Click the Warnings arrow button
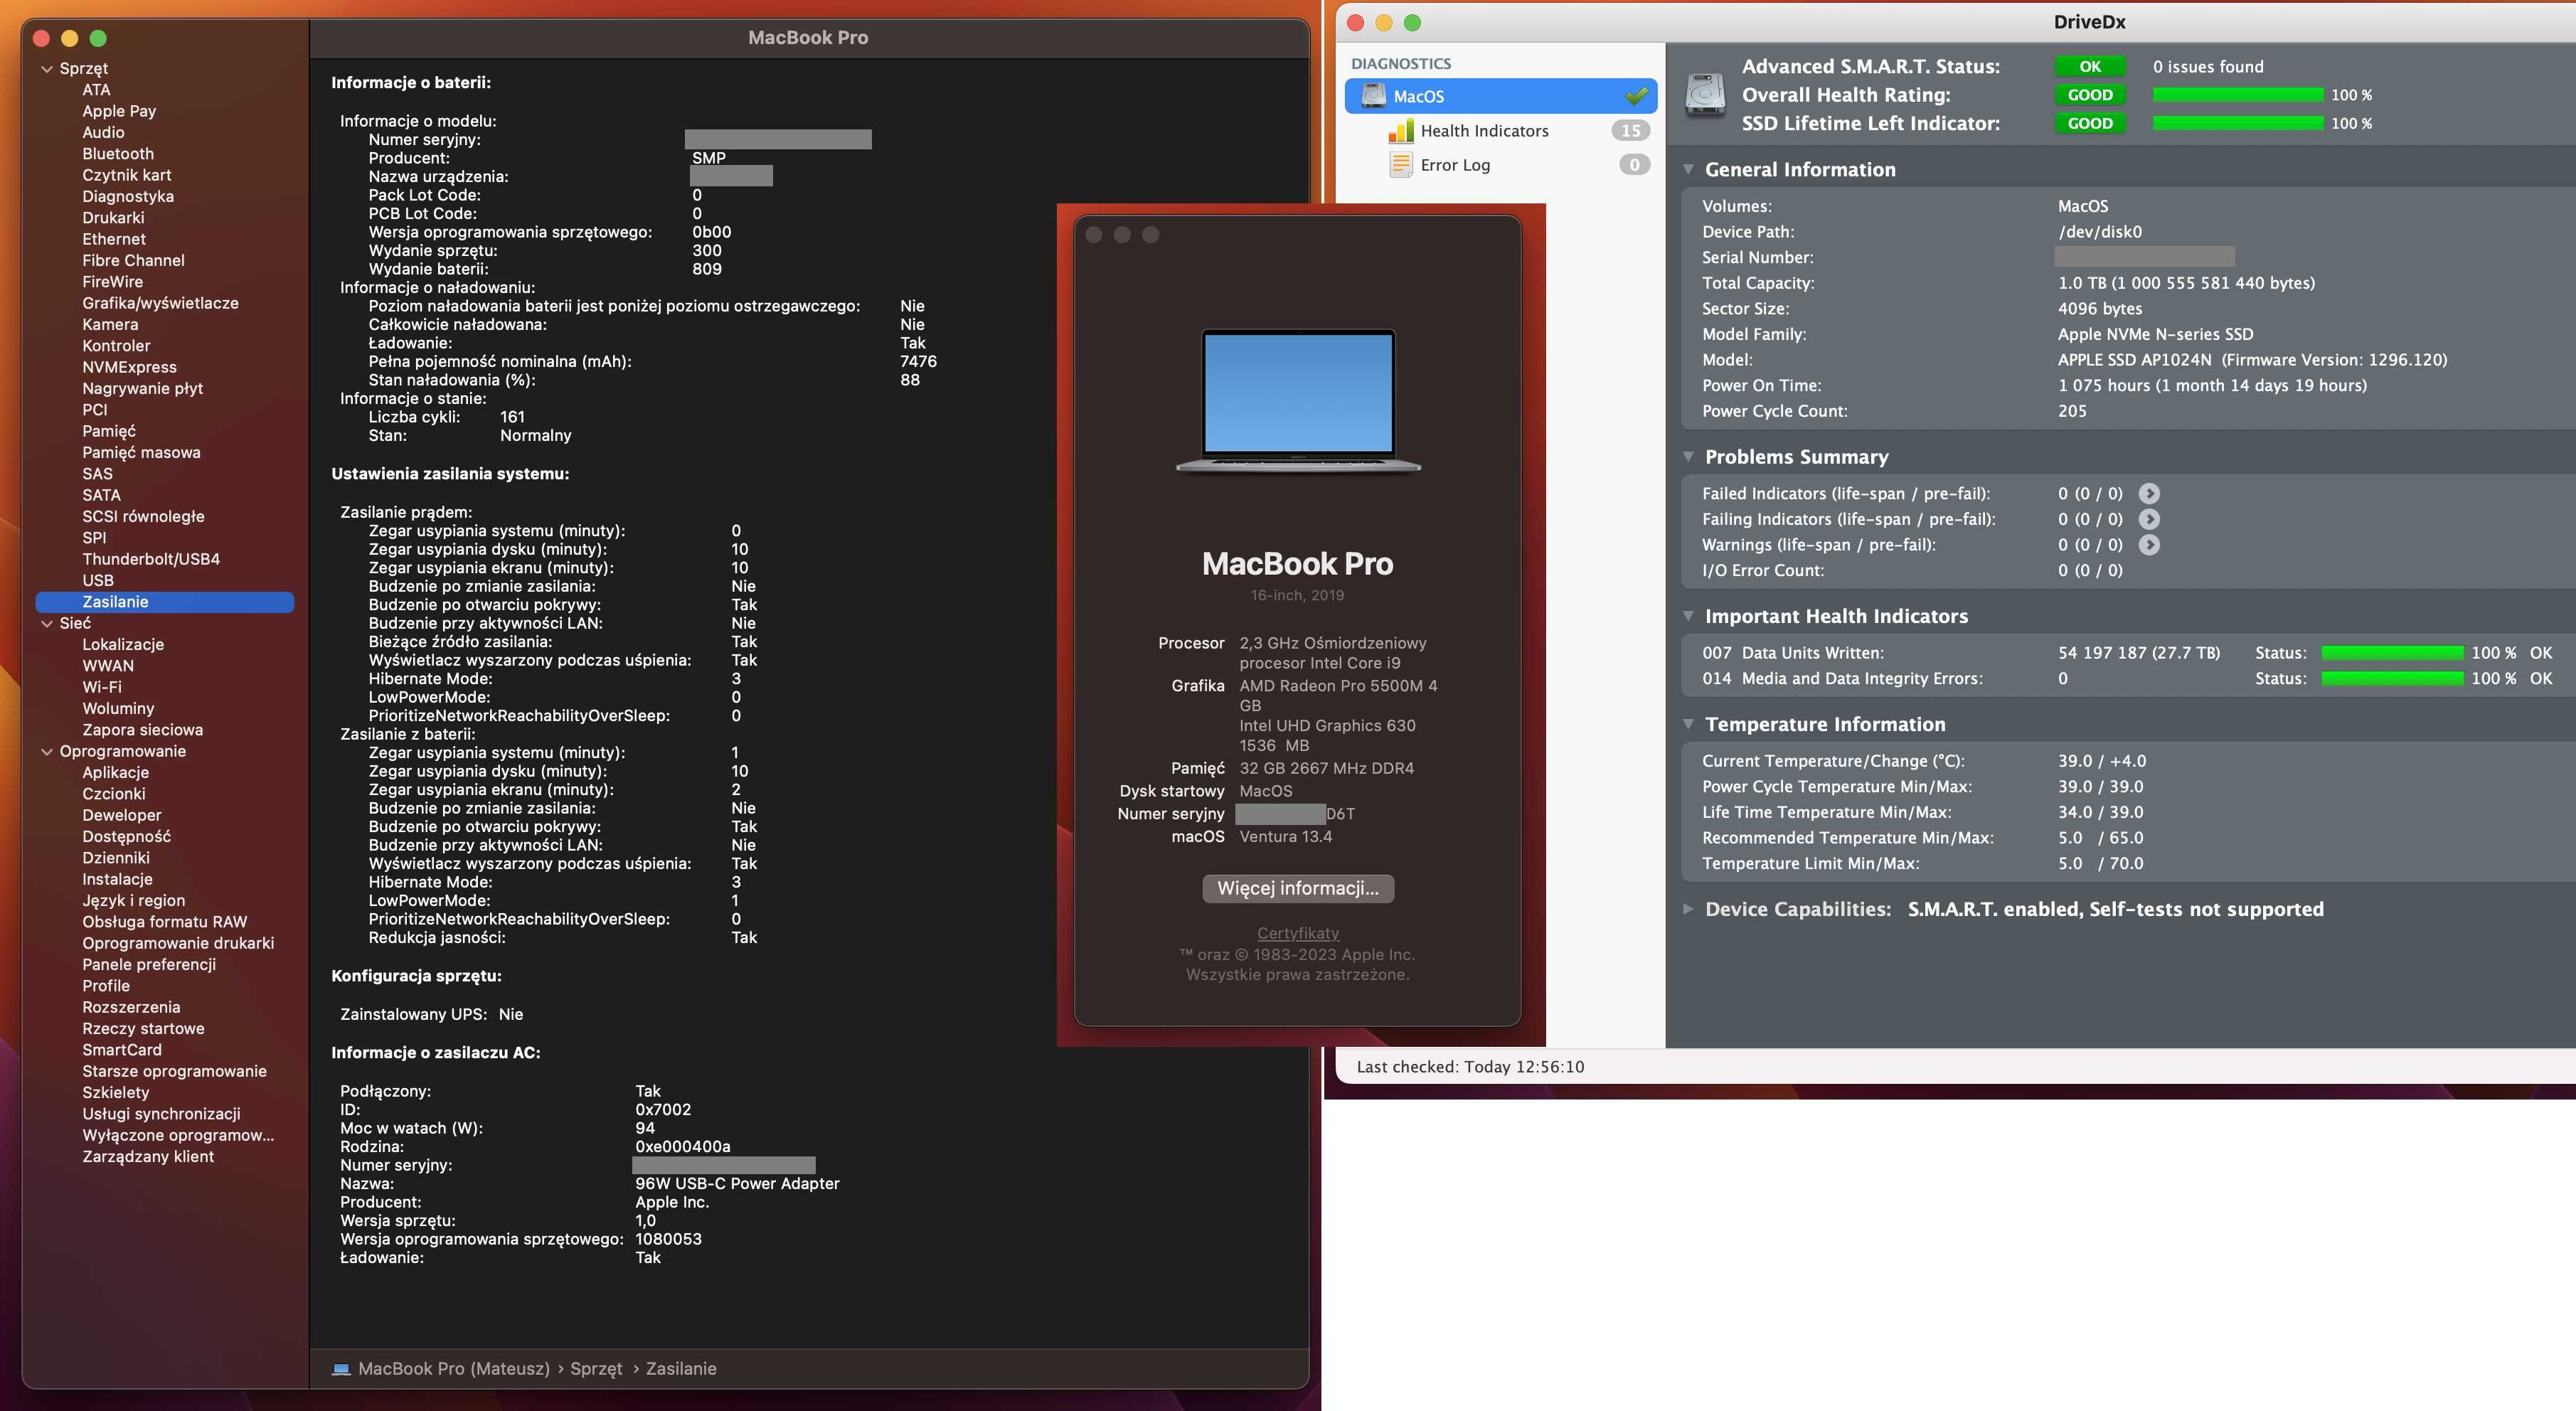The width and height of the screenshot is (2576, 1411). (2149, 545)
